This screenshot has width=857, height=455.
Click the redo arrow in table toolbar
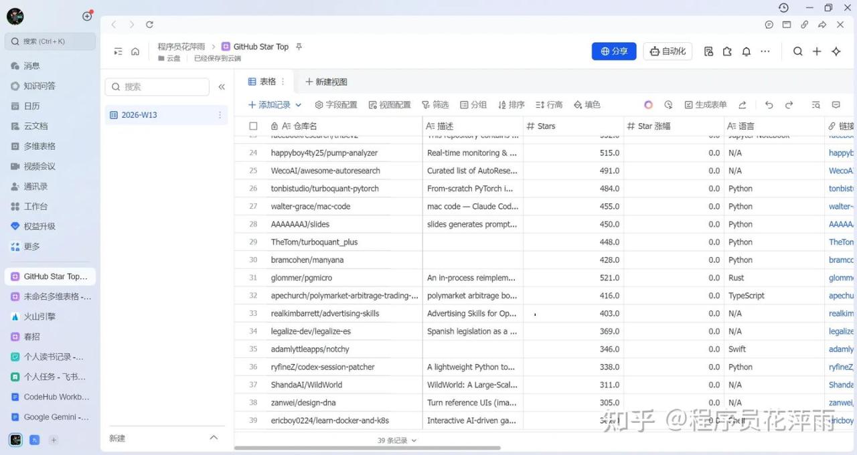coord(789,105)
